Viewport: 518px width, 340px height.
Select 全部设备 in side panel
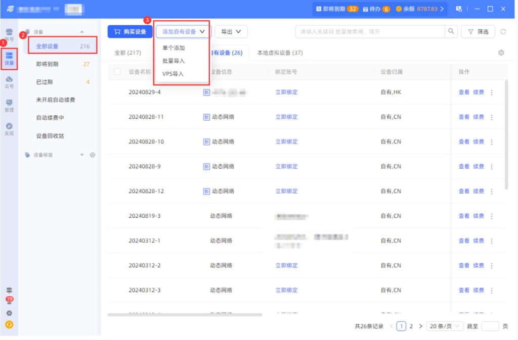[x=62, y=46]
